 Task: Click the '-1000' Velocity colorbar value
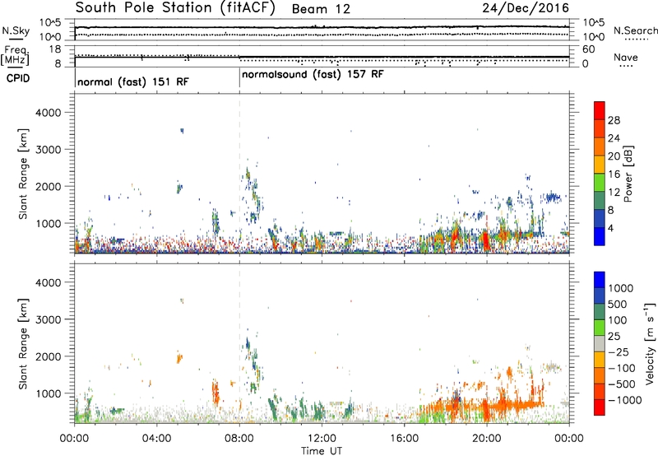coord(624,400)
